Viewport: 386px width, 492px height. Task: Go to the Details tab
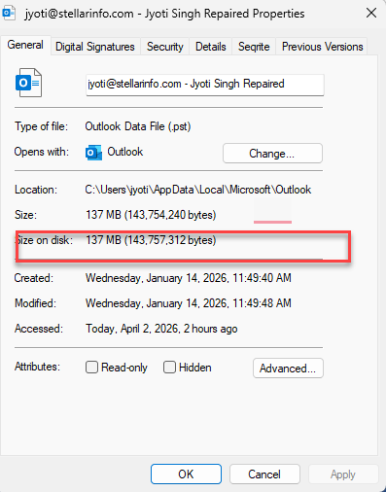tap(211, 47)
